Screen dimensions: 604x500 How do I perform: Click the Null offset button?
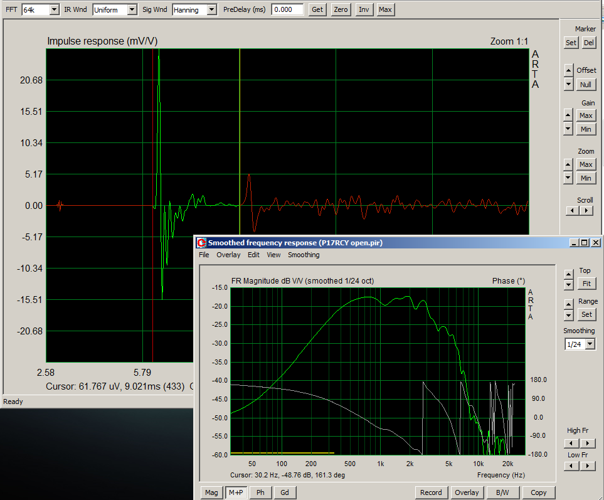pyautogui.click(x=586, y=85)
